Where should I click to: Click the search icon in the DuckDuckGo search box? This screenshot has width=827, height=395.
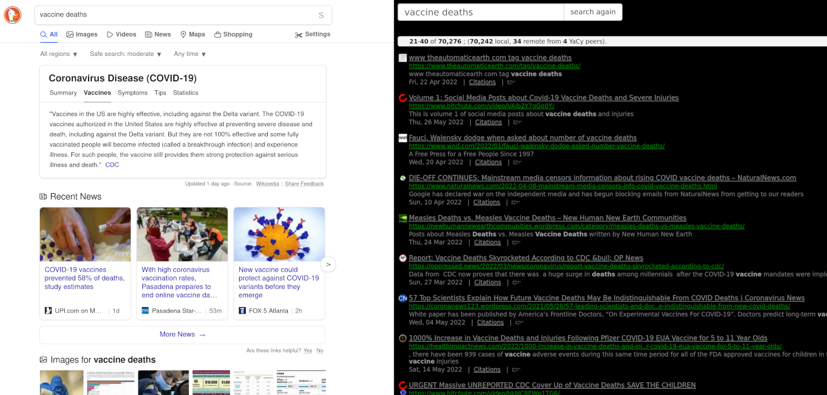point(321,15)
